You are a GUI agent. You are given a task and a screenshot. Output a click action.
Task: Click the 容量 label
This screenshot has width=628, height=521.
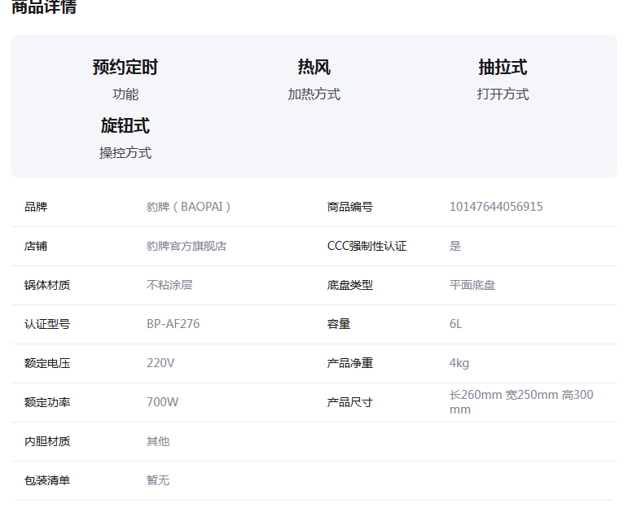pyautogui.click(x=339, y=324)
